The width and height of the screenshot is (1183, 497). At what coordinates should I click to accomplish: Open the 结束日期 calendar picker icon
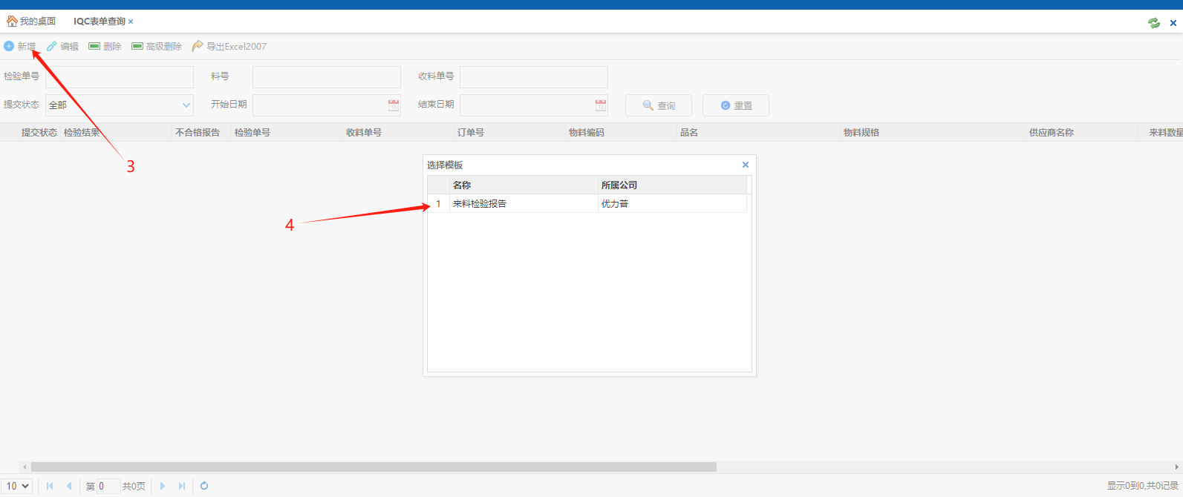tap(601, 105)
